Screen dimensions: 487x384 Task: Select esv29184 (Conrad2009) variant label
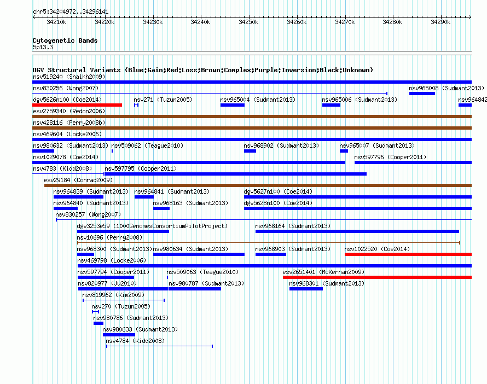[78, 180]
